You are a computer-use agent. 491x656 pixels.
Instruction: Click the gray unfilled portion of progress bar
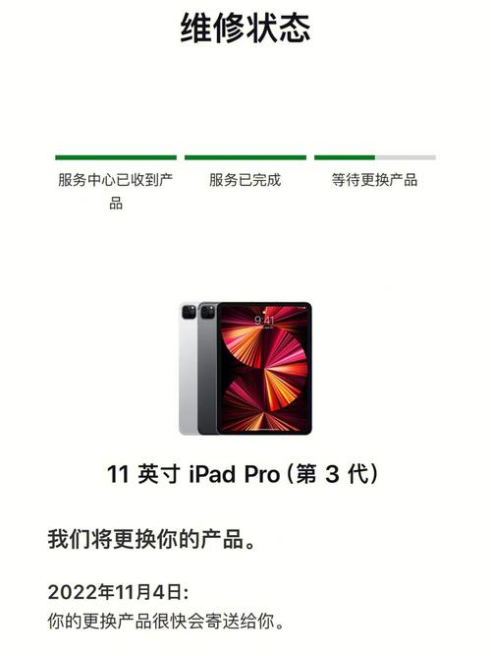click(406, 157)
